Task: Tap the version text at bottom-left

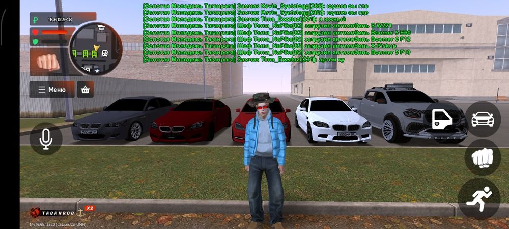Action: pos(58,224)
